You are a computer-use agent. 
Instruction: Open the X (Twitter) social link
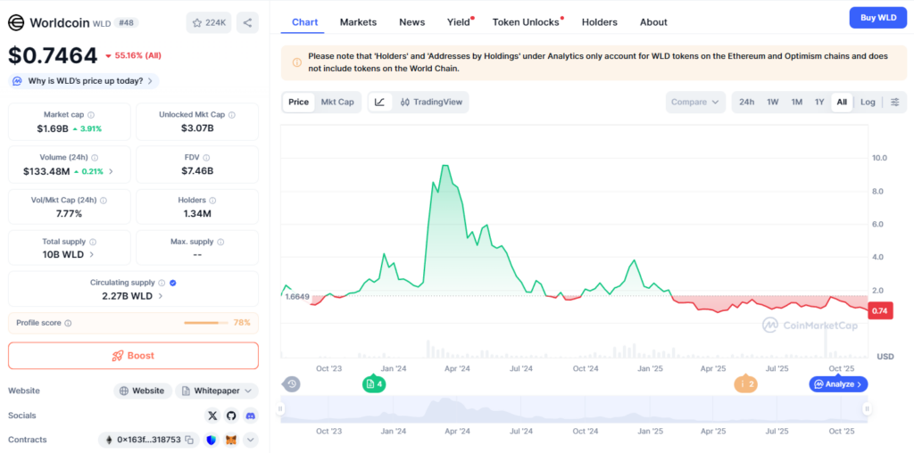(212, 416)
